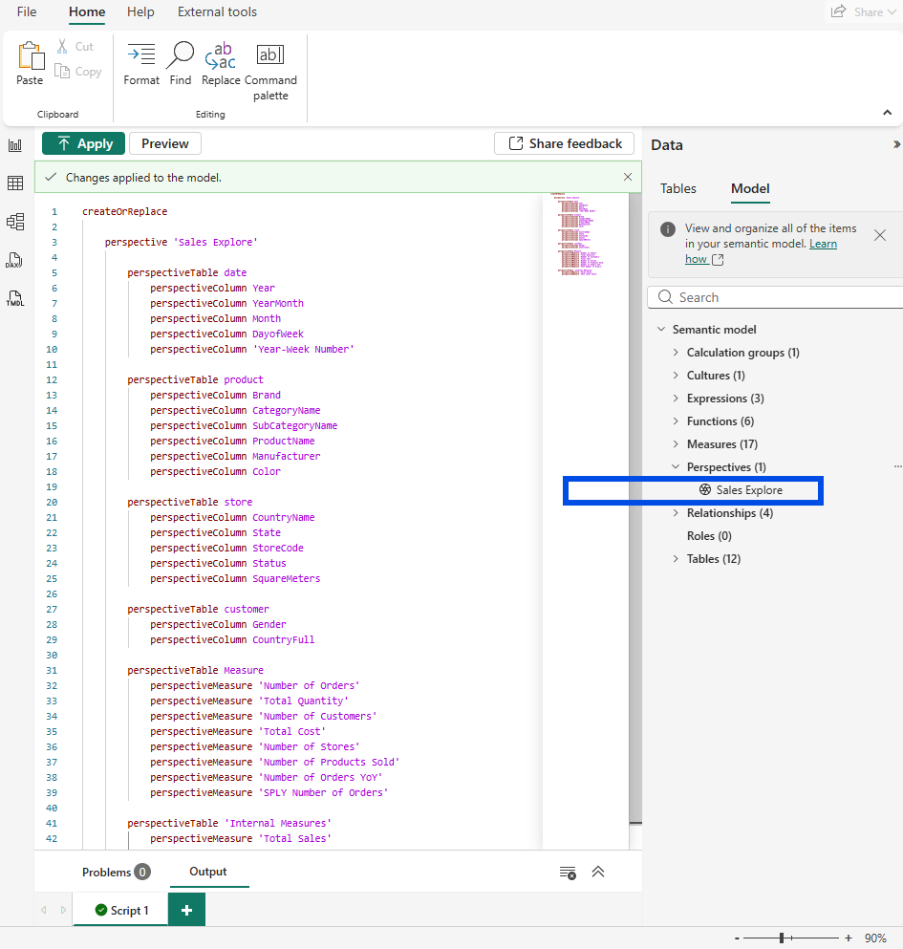The width and height of the screenshot is (903, 949).
Task: Open the Share dropdown at top right
Action: 864,11
